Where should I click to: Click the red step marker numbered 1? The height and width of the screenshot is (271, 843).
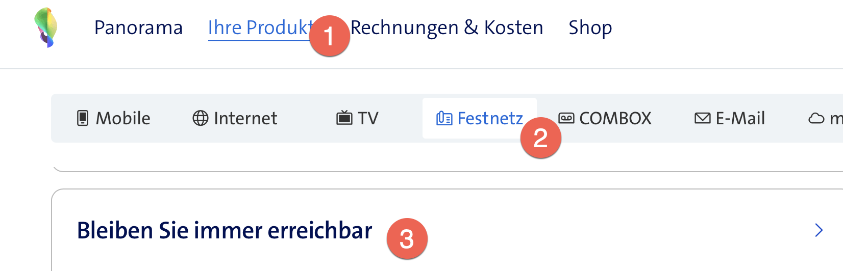coord(330,36)
